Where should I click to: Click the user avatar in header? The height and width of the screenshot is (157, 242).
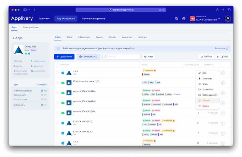(x=228, y=19)
